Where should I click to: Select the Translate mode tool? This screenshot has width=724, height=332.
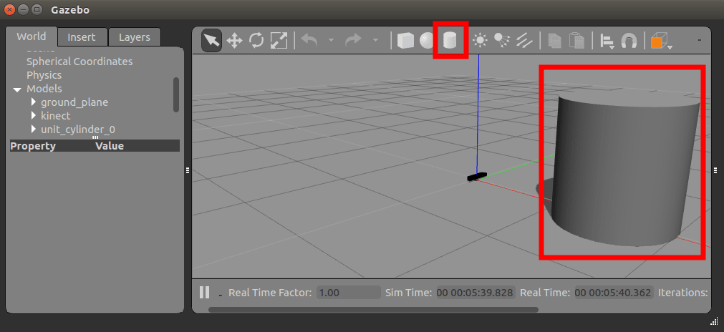pyautogui.click(x=234, y=41)
